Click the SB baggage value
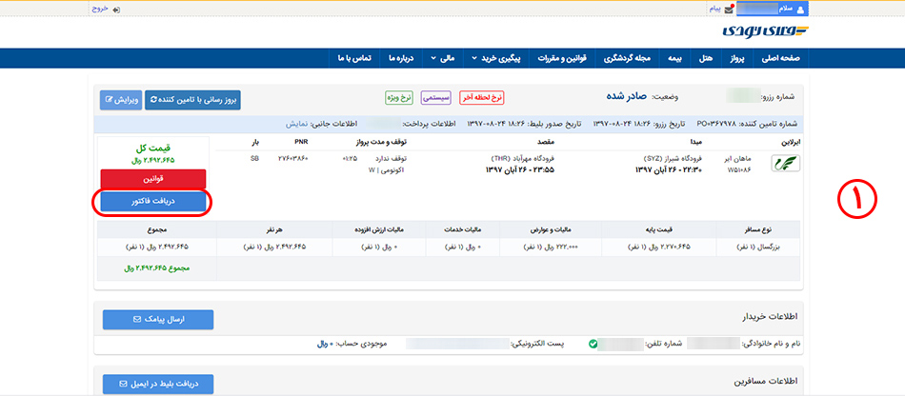This screenshot has height=396, width=905. pyautogui.click(x=254, y=157)
